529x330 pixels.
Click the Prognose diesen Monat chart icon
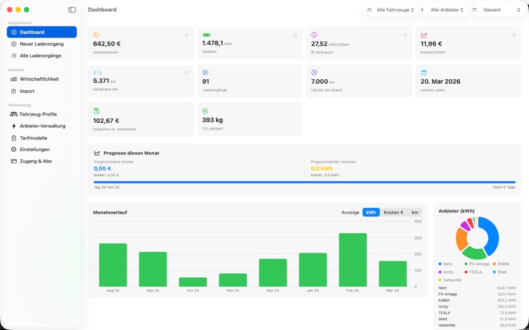point(97,153)
